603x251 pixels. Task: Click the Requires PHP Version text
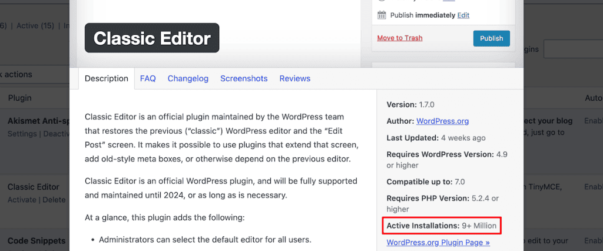tap(443, 204)
